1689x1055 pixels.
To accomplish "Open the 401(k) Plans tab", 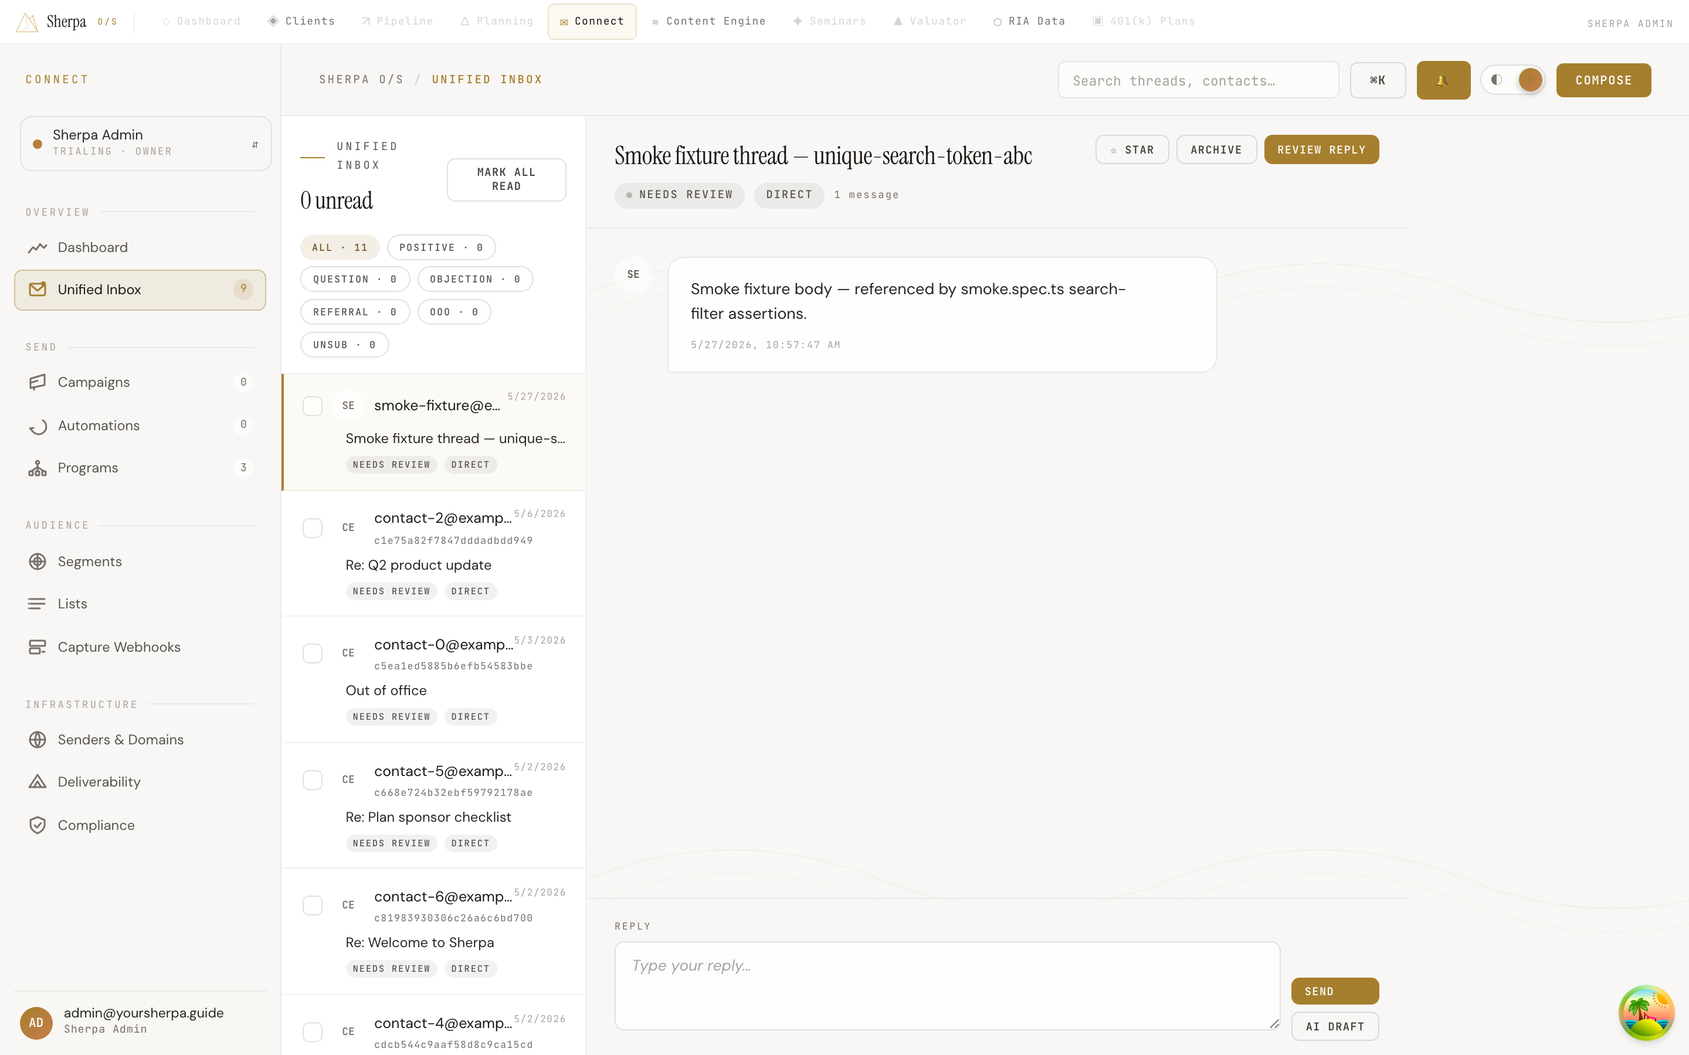I will 1143,22.
